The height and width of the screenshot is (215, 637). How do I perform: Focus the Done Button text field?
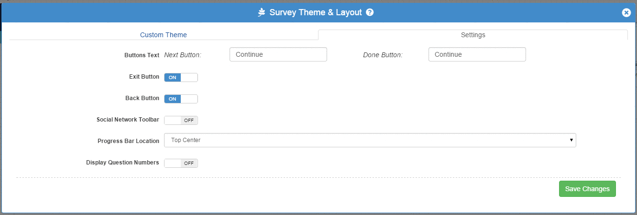tap(477, 54)
